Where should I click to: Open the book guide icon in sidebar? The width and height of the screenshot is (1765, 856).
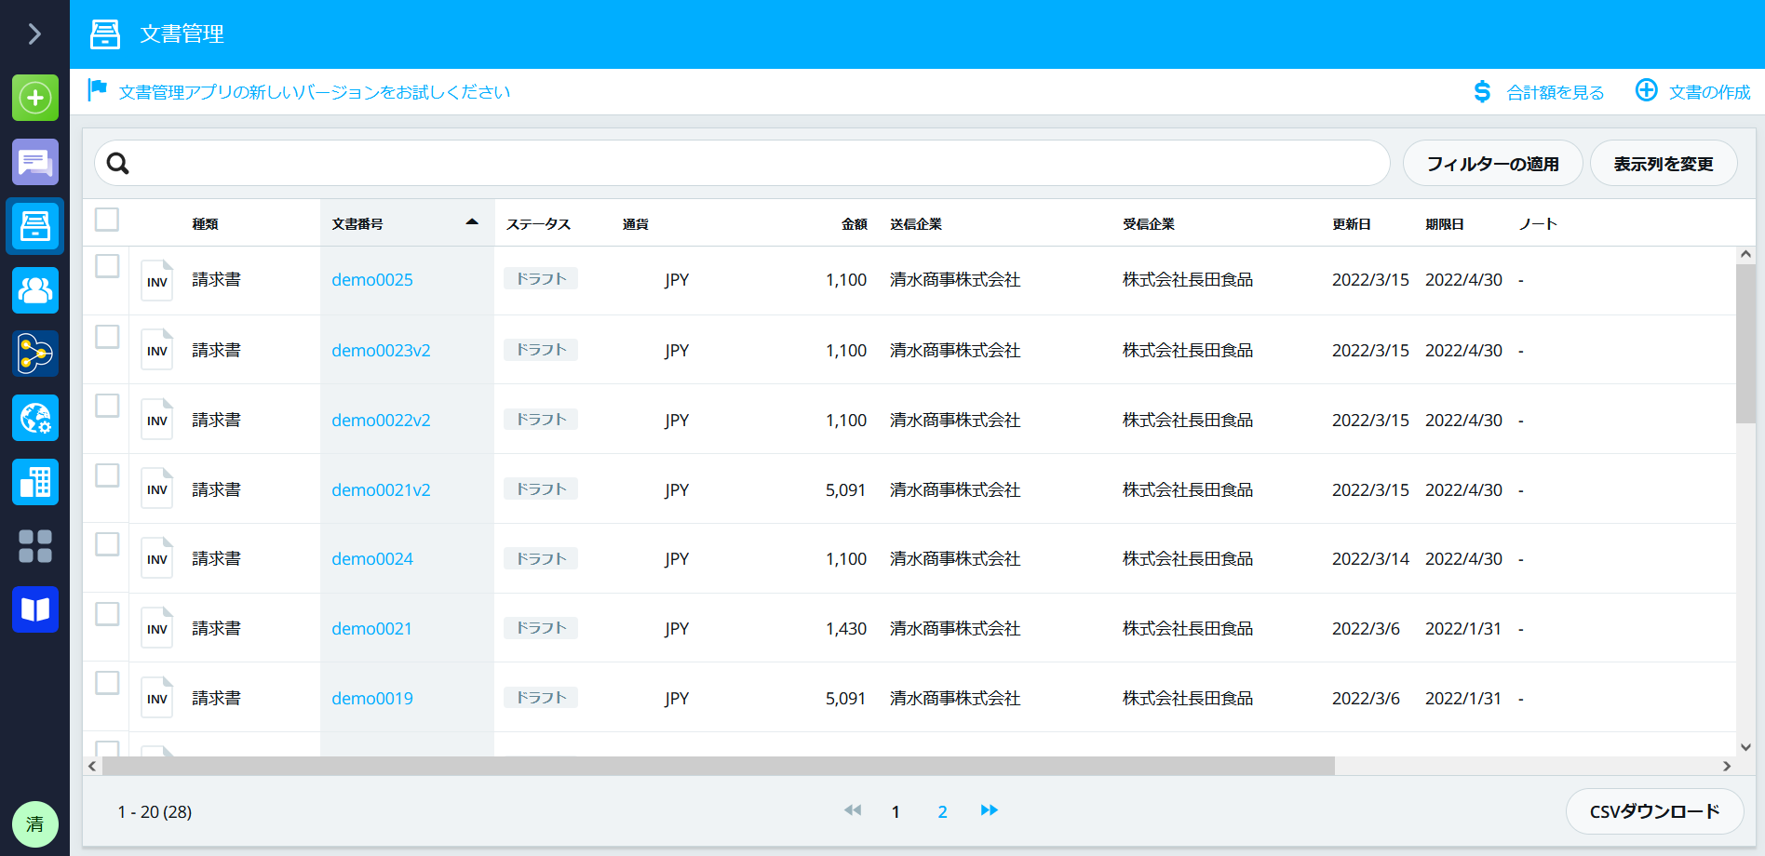pyautogui.click(x=35, y=609)
